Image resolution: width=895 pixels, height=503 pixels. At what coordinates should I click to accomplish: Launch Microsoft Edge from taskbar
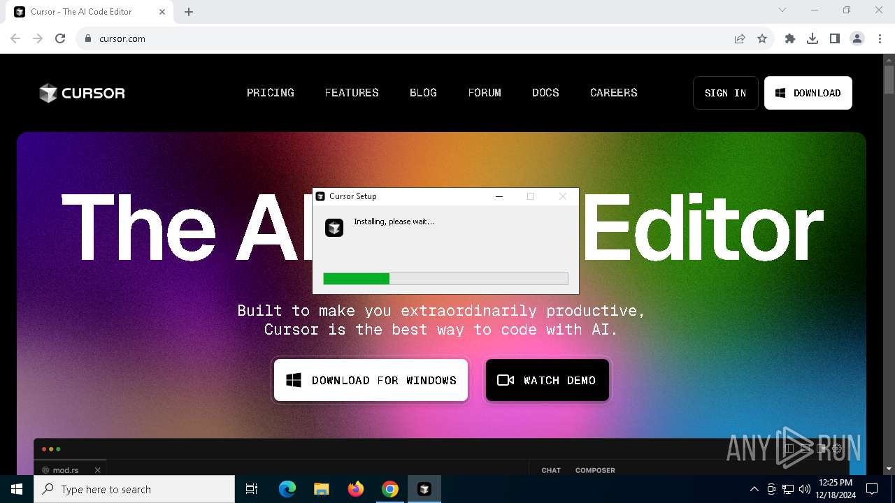287,489
